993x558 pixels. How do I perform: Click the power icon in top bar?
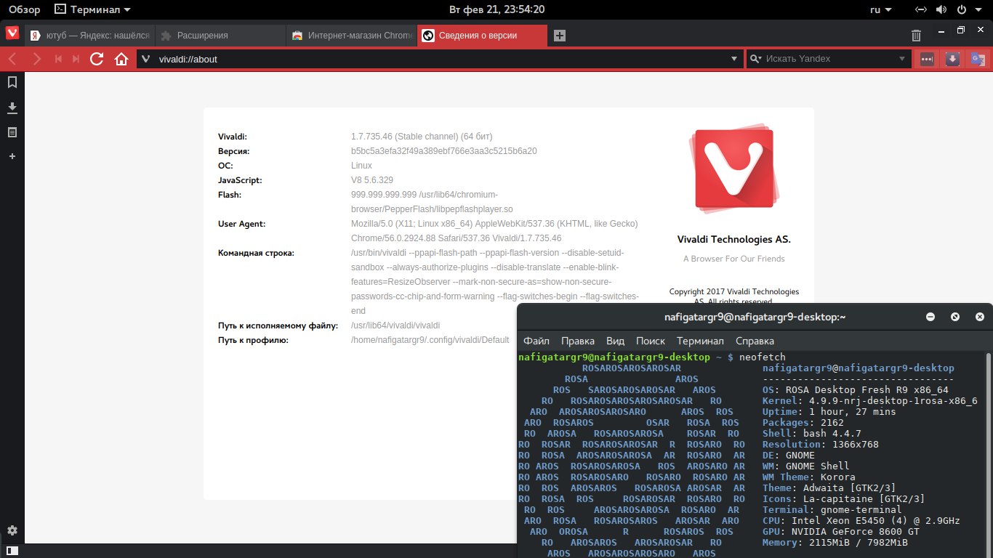(x=961, y=9)
